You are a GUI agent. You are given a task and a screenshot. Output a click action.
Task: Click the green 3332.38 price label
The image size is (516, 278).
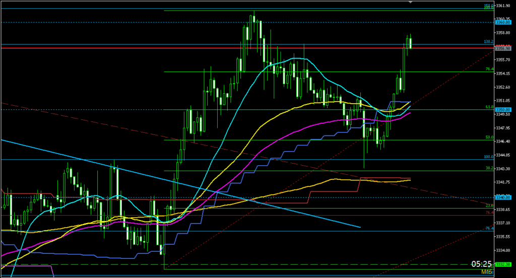pos(503,264)
